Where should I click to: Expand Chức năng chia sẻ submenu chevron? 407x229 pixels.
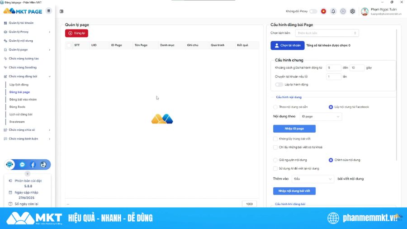pos(50,130)
